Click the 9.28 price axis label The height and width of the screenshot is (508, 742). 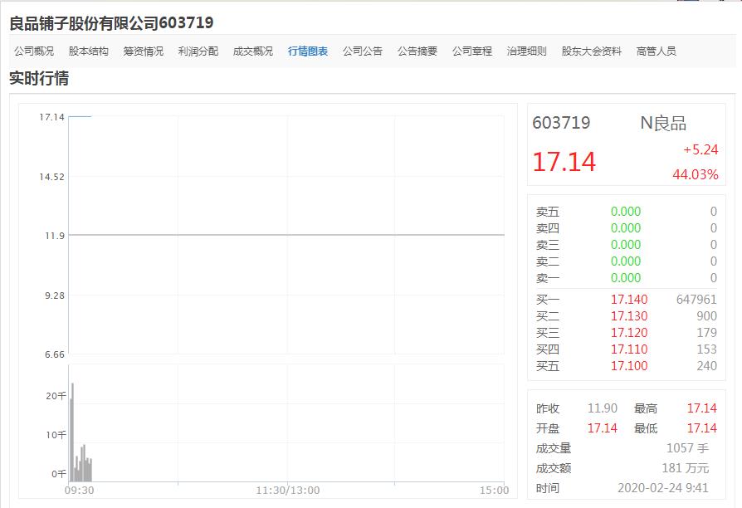(55, 296)
